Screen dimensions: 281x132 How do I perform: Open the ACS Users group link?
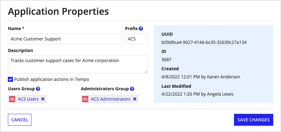[x=28, y=99]
